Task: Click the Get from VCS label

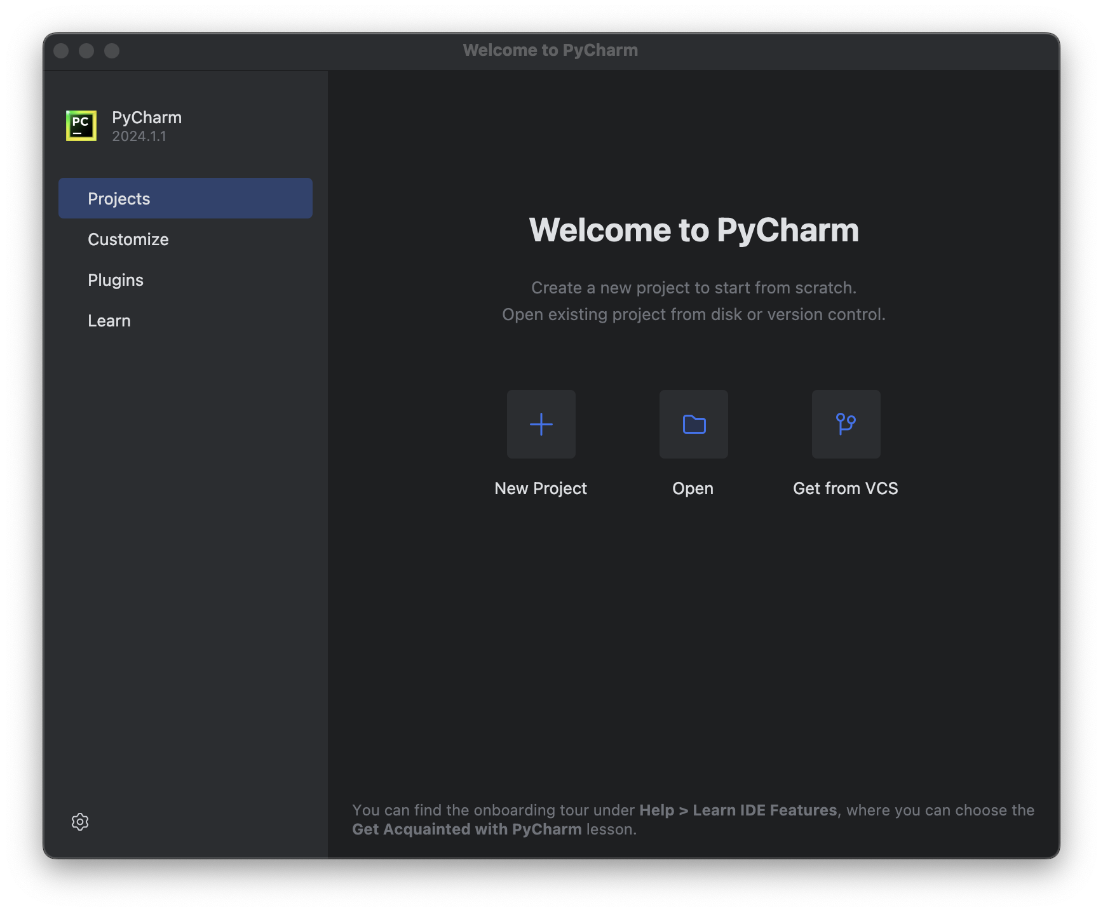Action: (846, 488)
